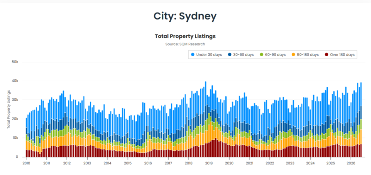371x175 pixels.
Task: Click the 10k y-axis label
Action: (x=15, y=138)
